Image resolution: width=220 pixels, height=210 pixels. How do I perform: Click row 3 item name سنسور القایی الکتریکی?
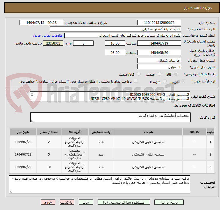tap(148, 167)
